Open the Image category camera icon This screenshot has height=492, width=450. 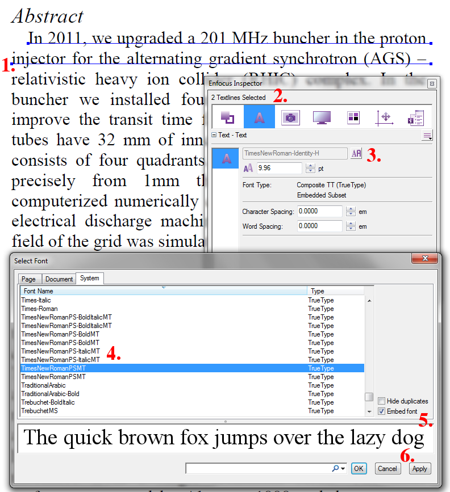(x=290, y=117)
